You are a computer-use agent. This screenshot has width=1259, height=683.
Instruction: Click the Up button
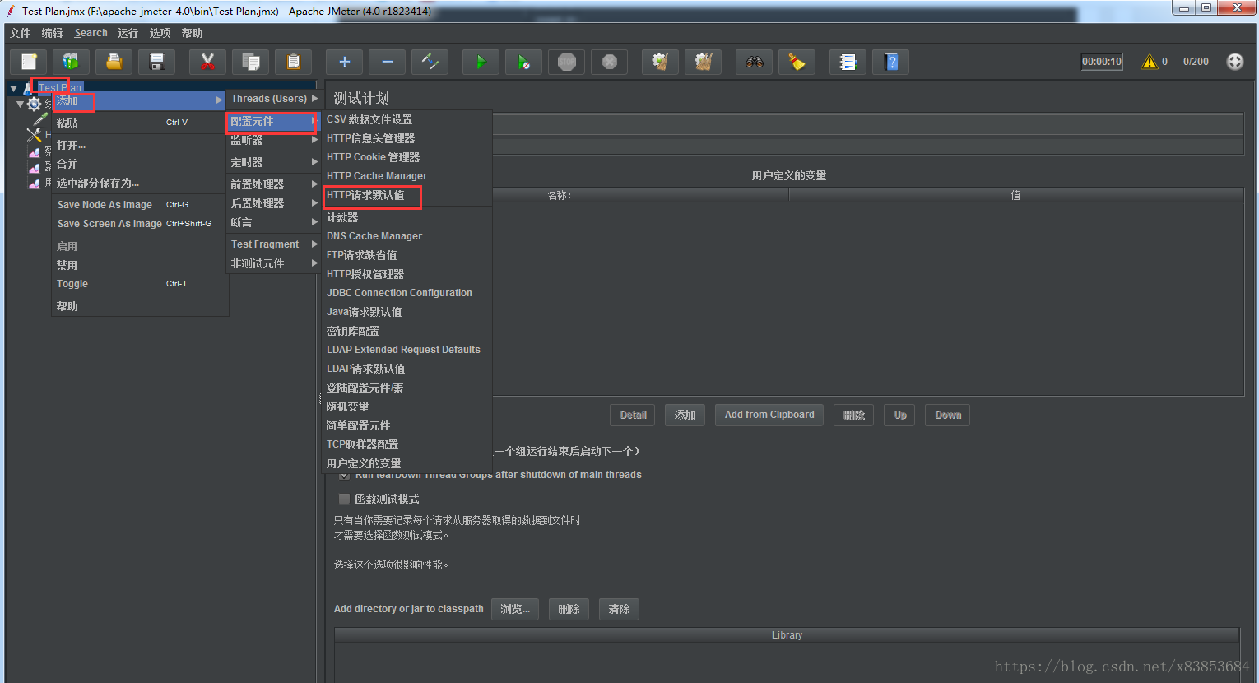[x=900, y=416]
